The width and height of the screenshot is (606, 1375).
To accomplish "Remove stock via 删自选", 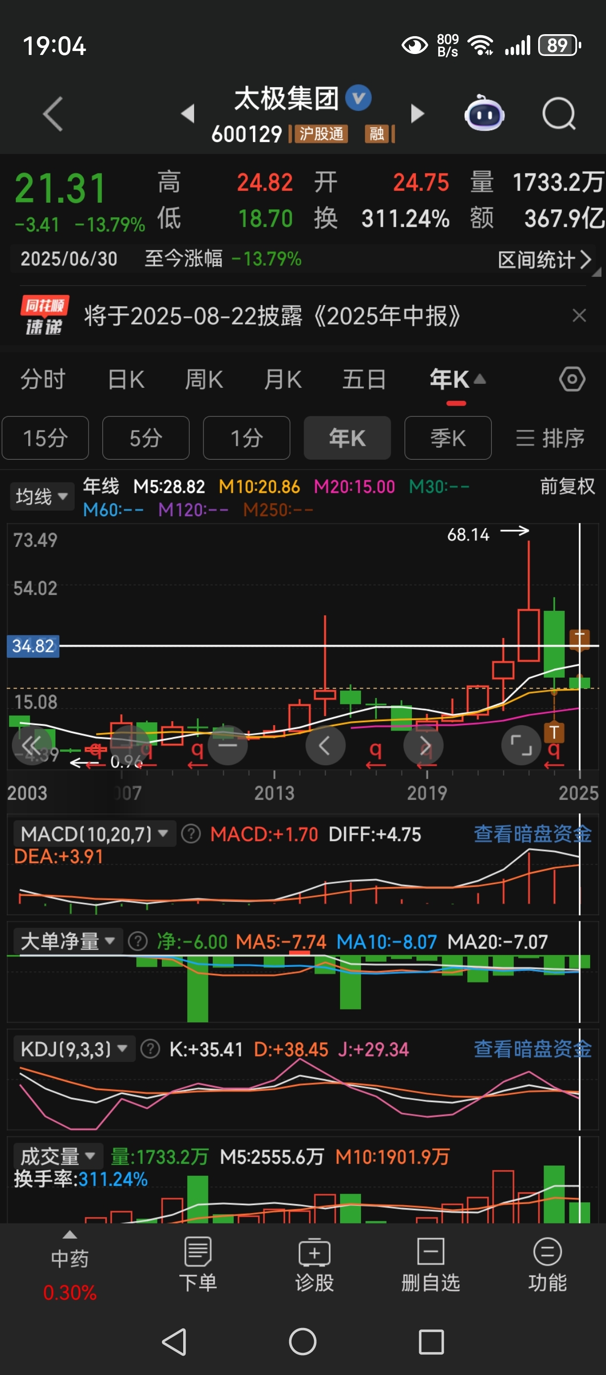I will click(x=431, y=1265).
